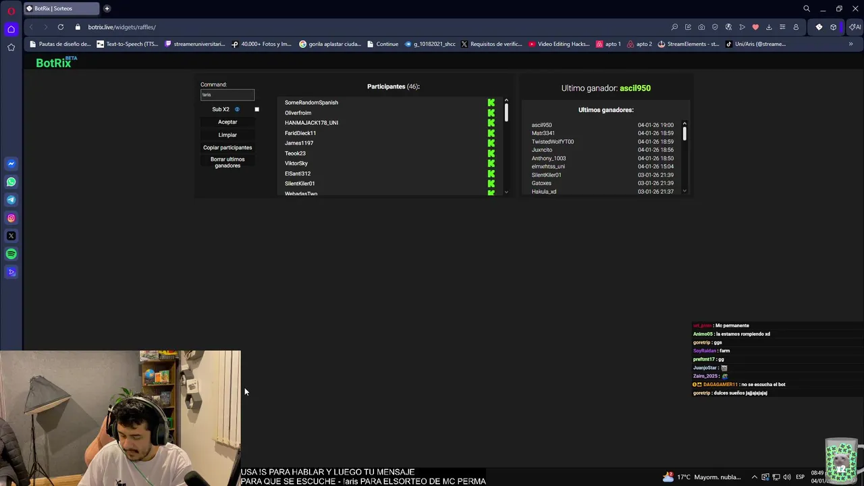Click last winner name ascil950 heading
Screen dimensions: 864x486
point(635,88)
